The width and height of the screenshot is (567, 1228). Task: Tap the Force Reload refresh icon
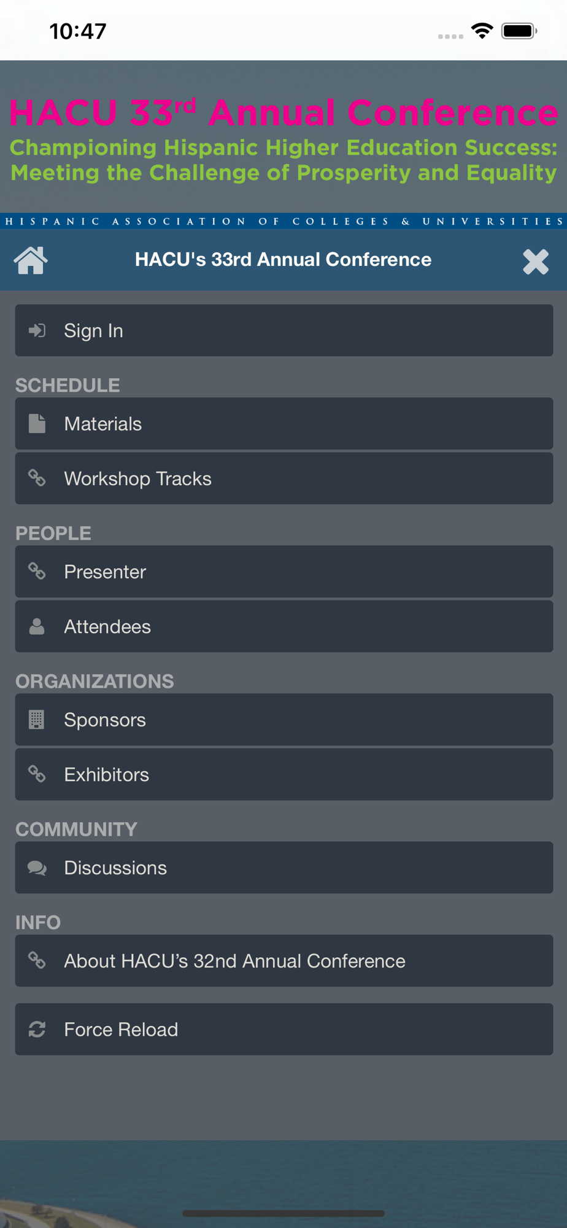(x=37, y=1030)
